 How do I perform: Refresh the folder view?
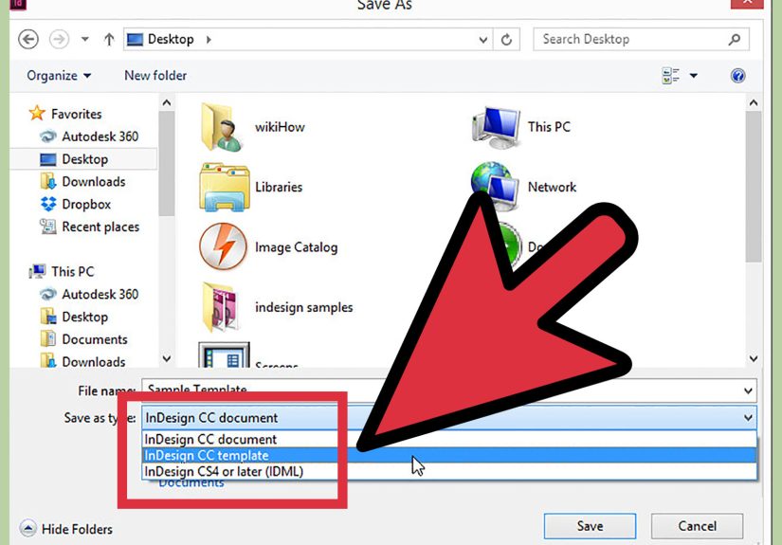506,40
